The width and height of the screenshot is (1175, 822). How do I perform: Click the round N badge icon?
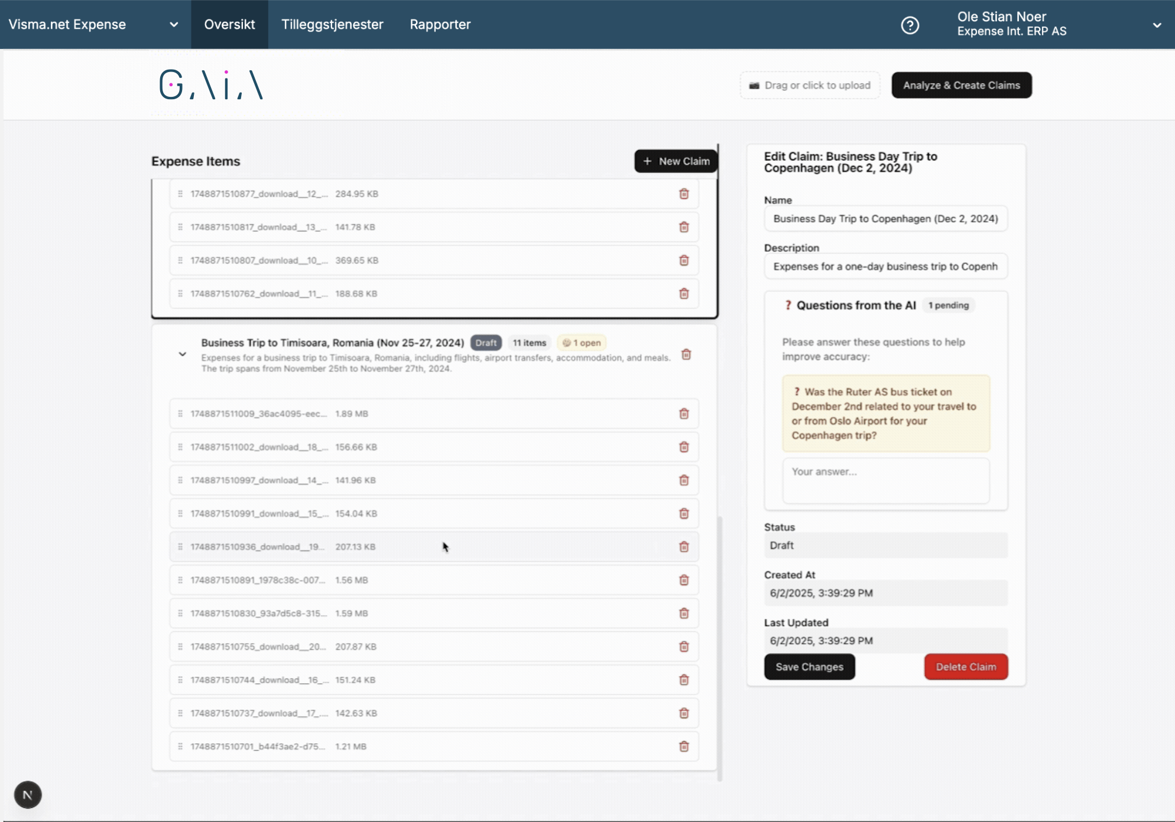28,795
